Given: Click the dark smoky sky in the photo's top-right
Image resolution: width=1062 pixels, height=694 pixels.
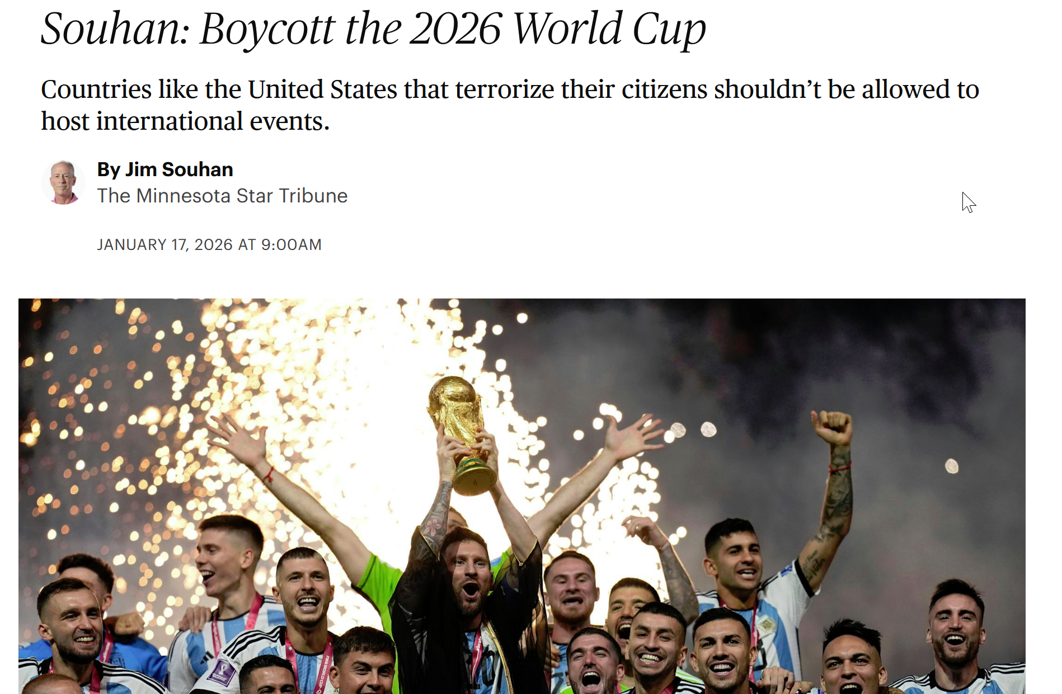Looking at the screenshot, I should click(x=895, y=347).
